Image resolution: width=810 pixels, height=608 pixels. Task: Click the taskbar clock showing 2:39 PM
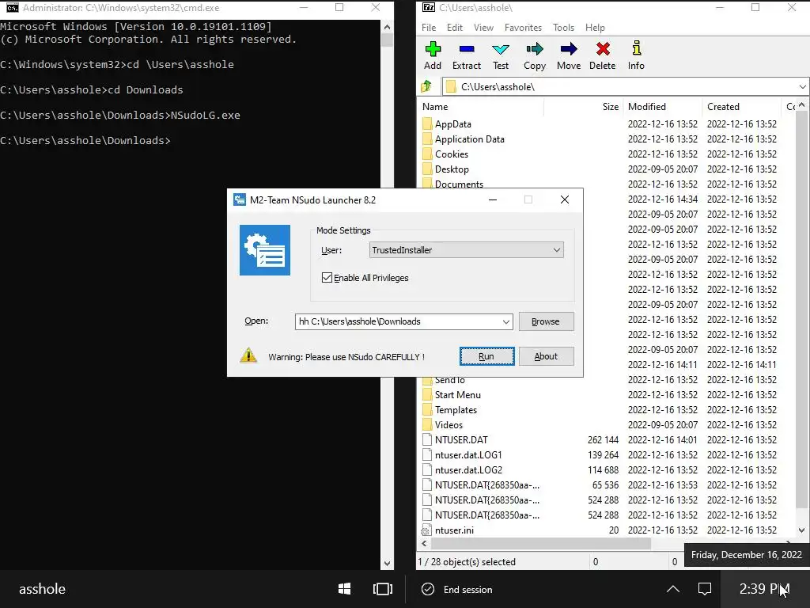tap(763, 589)
